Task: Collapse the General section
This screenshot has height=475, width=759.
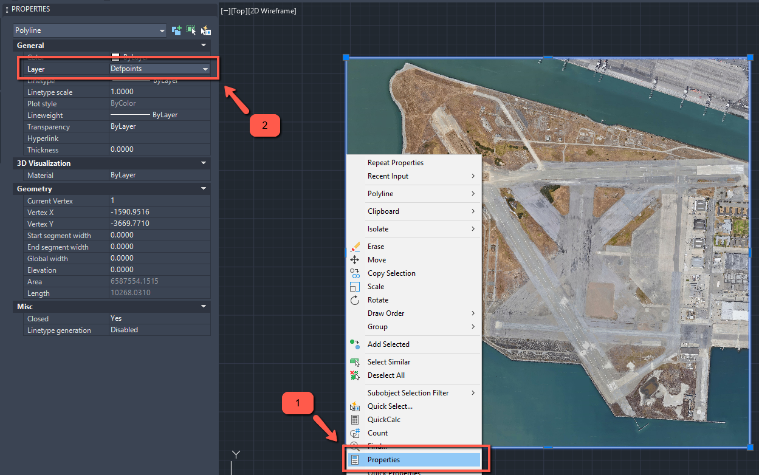Action: click(204, 46)
